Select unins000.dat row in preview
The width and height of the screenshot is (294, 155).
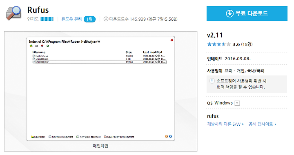(x=99, y=59)
